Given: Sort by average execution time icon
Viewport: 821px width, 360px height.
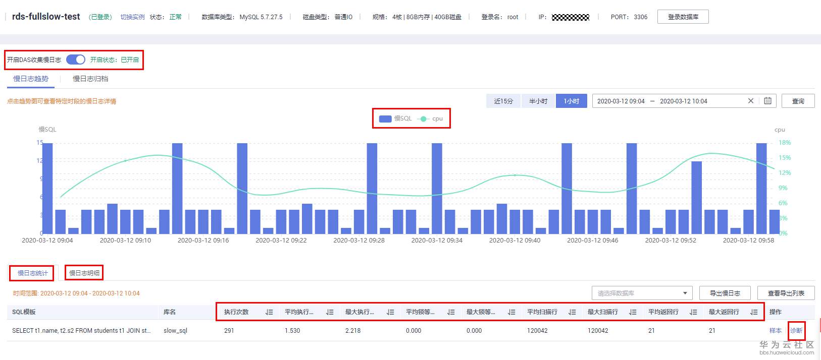Looking at the screenshot, I should [330, 312].
